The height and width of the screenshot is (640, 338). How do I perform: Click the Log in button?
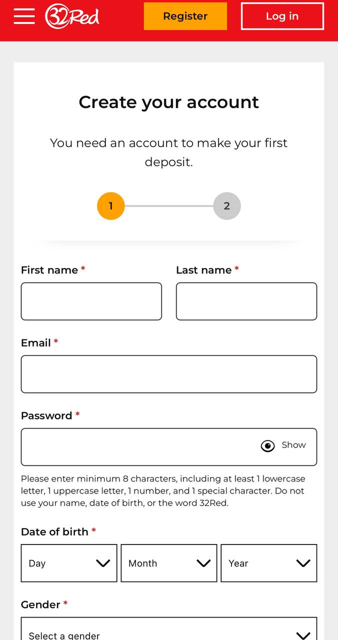[x=282, y=16]
